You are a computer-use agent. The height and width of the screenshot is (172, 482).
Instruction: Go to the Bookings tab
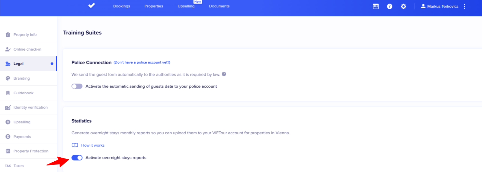click(121, 6)
